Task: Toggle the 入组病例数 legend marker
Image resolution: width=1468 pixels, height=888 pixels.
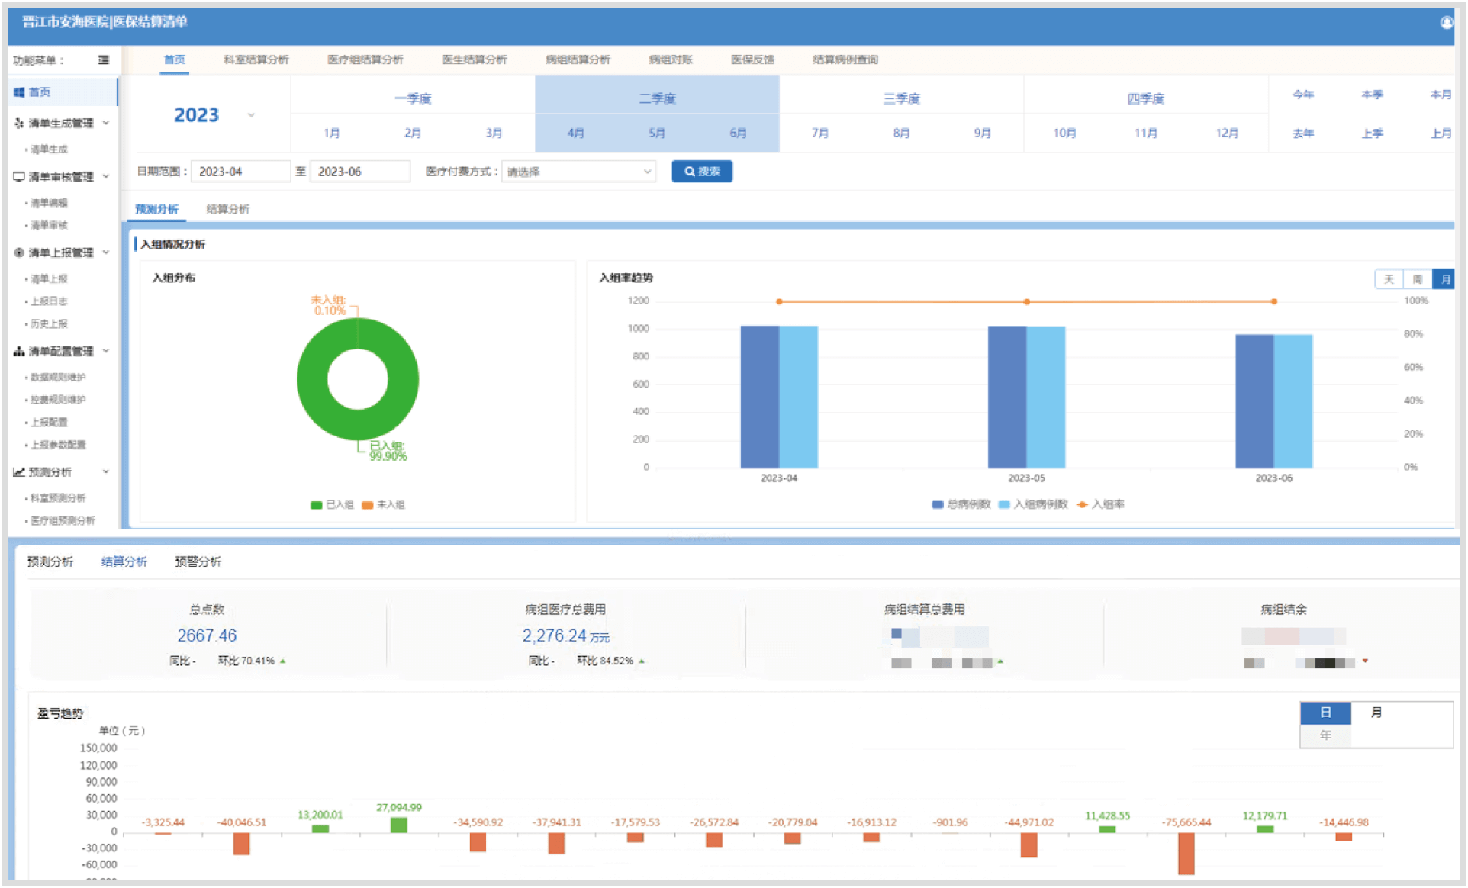Action: pyautogui.click(x=1004, y=504)
